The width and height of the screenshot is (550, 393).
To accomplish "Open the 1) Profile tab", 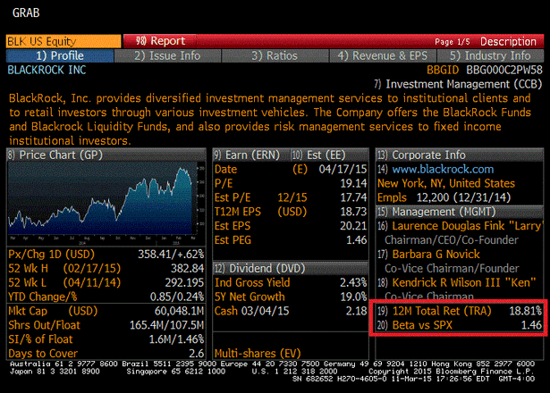I will (x=60, y=55).
